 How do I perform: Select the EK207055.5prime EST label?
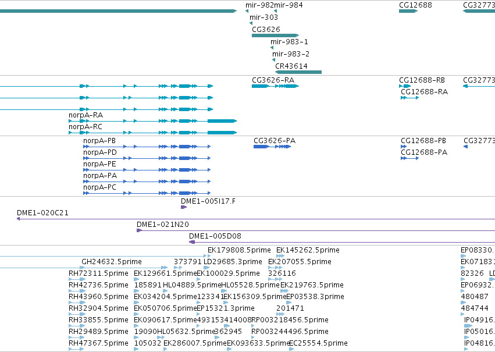(x=300, y=262)
